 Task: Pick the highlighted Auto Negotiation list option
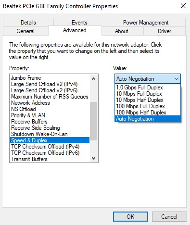click(x=148, y=119)
